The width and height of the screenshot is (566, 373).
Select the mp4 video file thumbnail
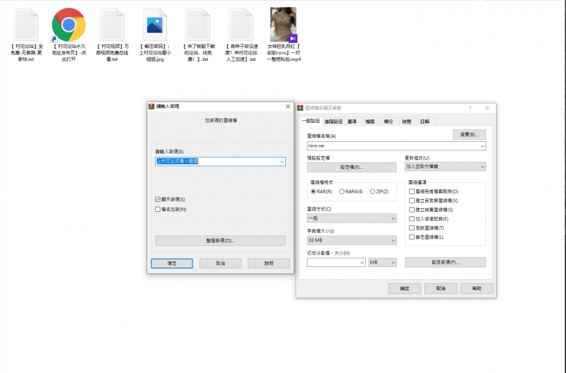[x=283, y=25]
